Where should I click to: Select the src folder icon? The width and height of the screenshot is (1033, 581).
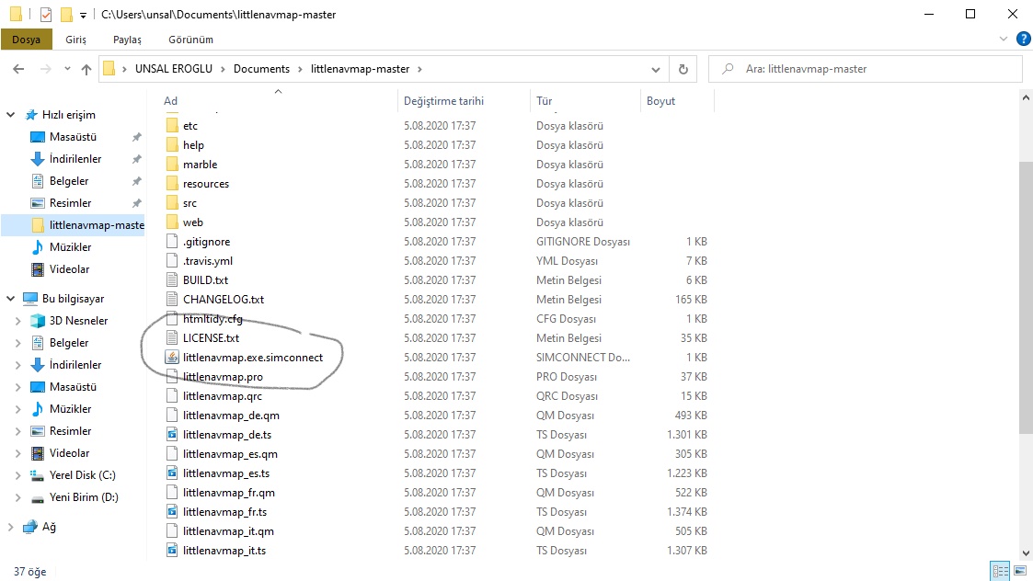tap(172, 203)
